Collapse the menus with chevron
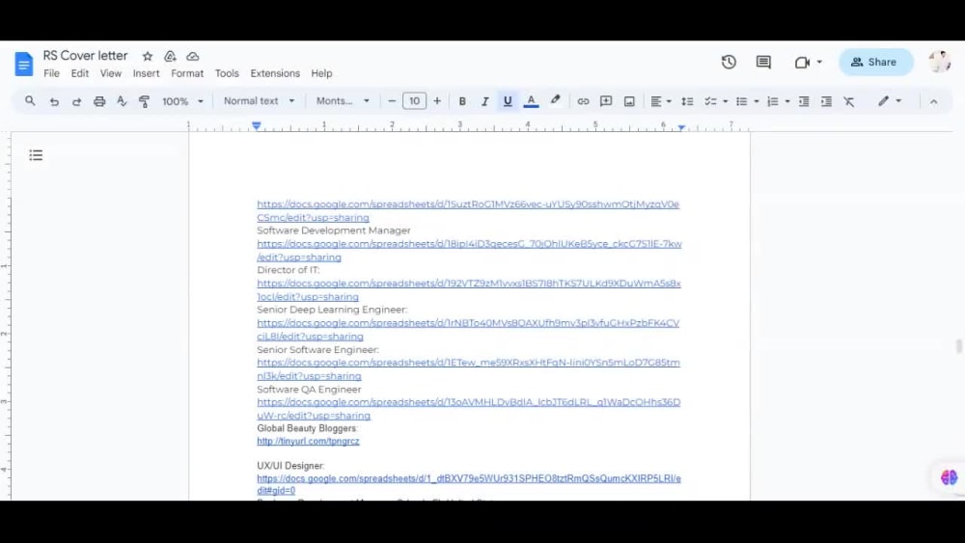The image size is (965, 543). 933,101
